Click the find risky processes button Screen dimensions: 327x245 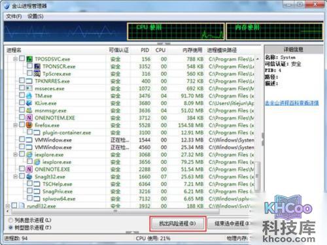[177, 223]
